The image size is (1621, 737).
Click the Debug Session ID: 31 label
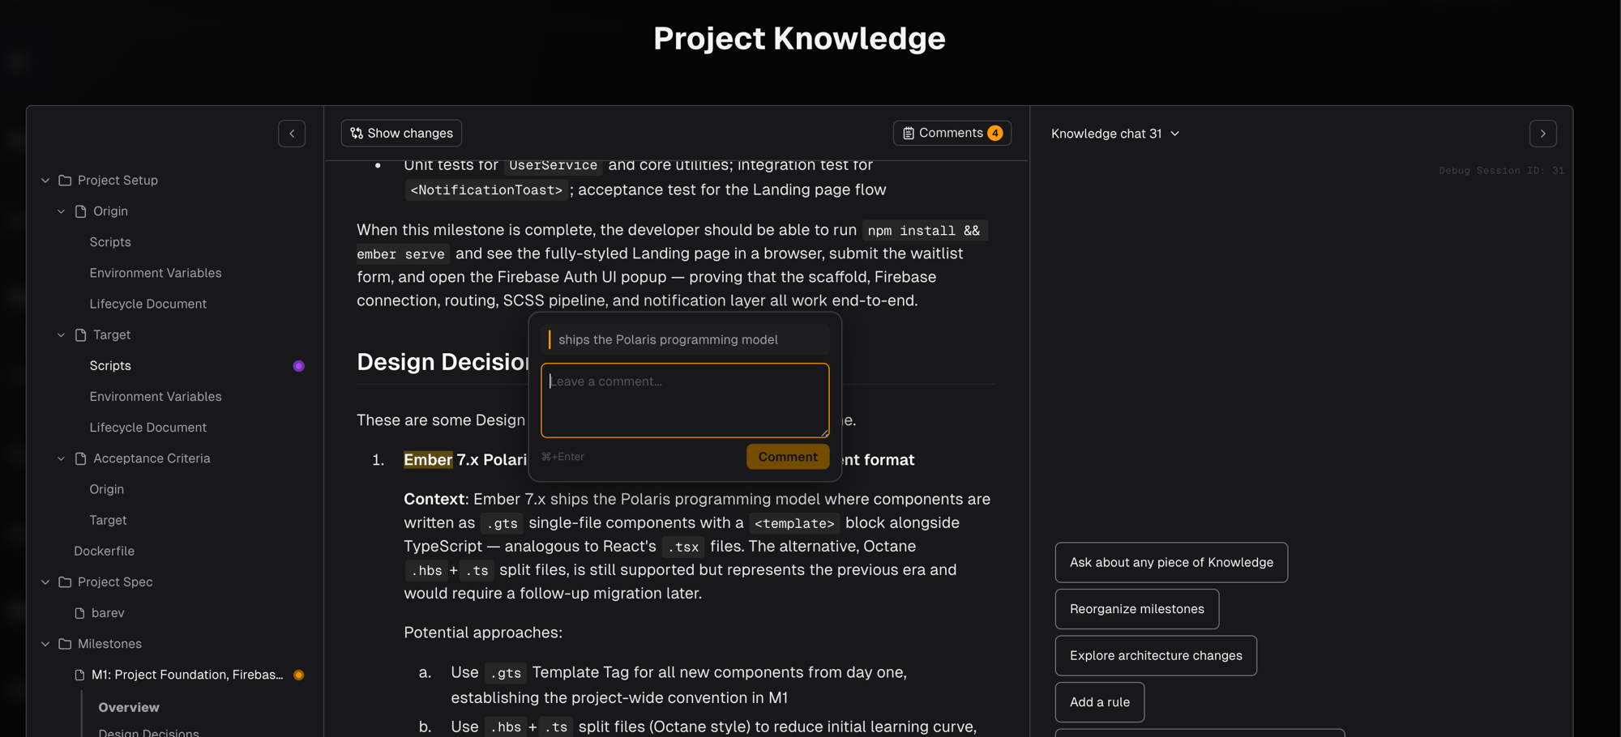[1501, 171]
